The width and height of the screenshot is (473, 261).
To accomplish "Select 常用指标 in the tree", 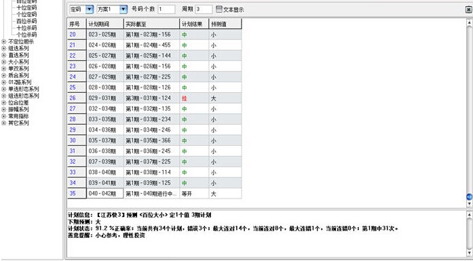I will [x=18, y=116].
